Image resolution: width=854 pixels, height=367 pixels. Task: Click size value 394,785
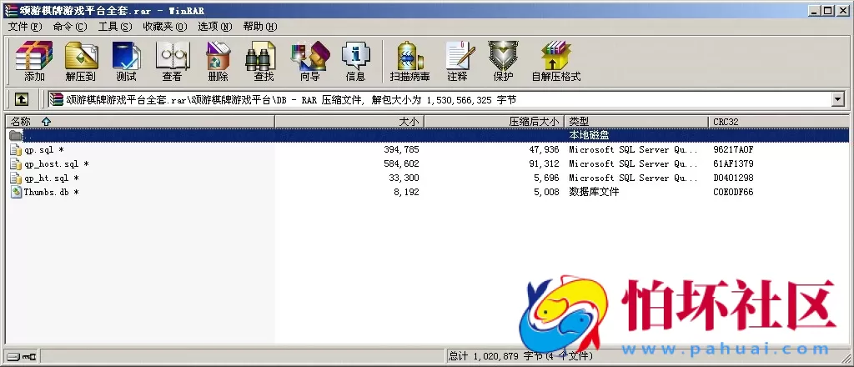(401, 150)
